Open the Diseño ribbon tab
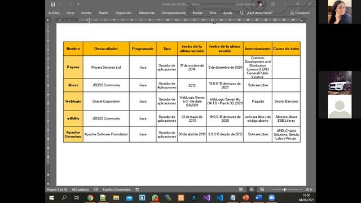Image resolution: width=361 pixels, height=203 pixels. pyautogui.click(x=103, y=13)
